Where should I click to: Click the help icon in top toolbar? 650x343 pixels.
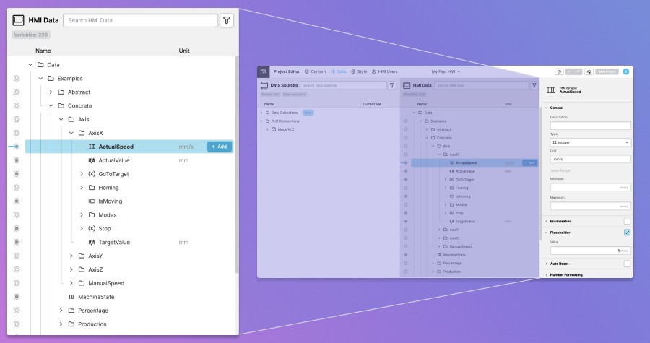[559, 71]
